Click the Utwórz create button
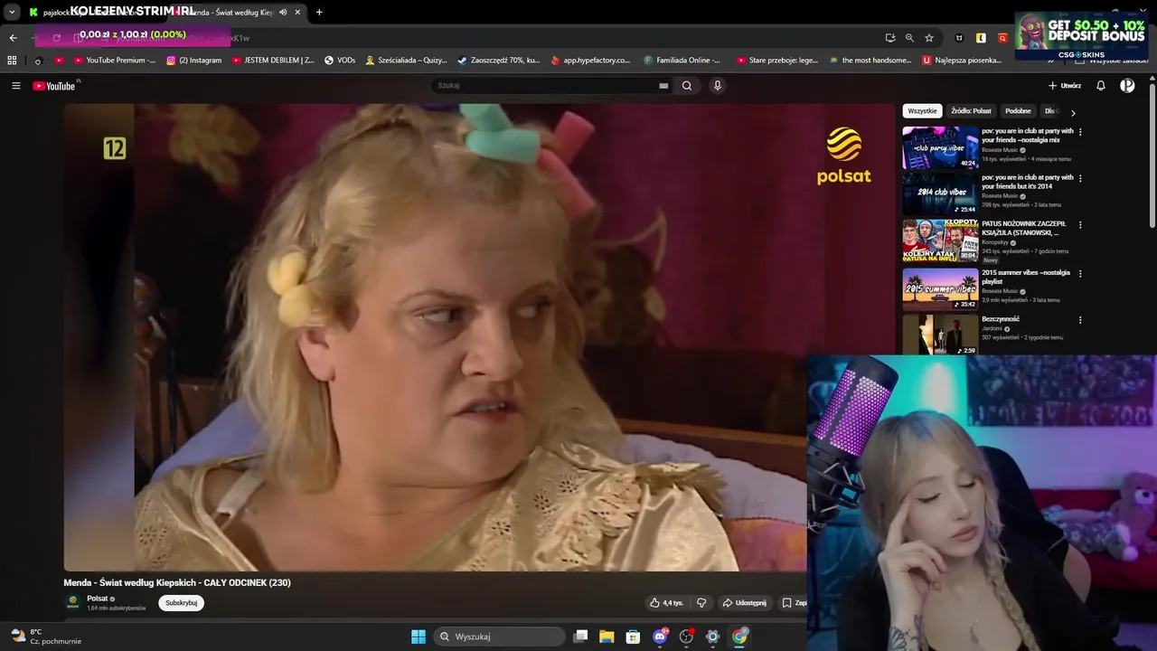Image resolution: width=1157 pixels, height=651 pixels. click(x=1065, y=86)
